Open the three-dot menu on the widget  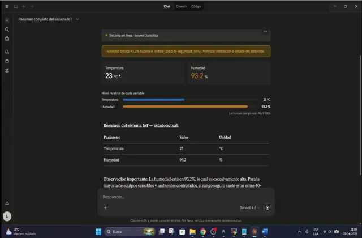click(265, 31)
